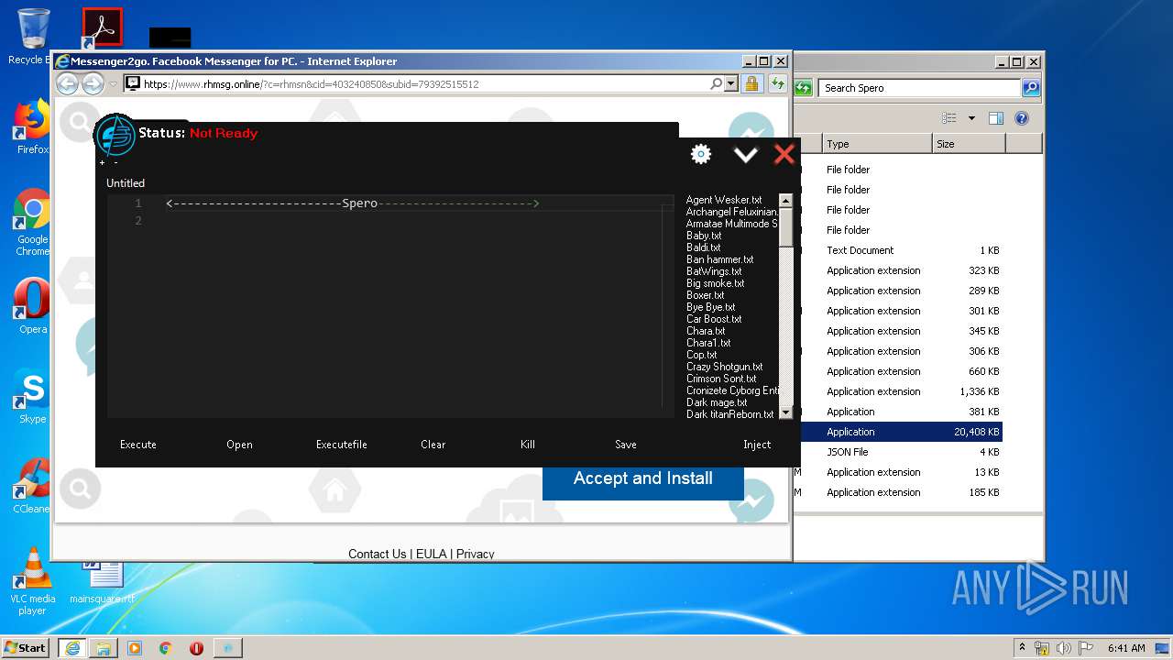Image resolution: width=1173 pixels, height=660 pixels.
Task: Click Save in the Spero toolbar
Action: tap(626, 445)
